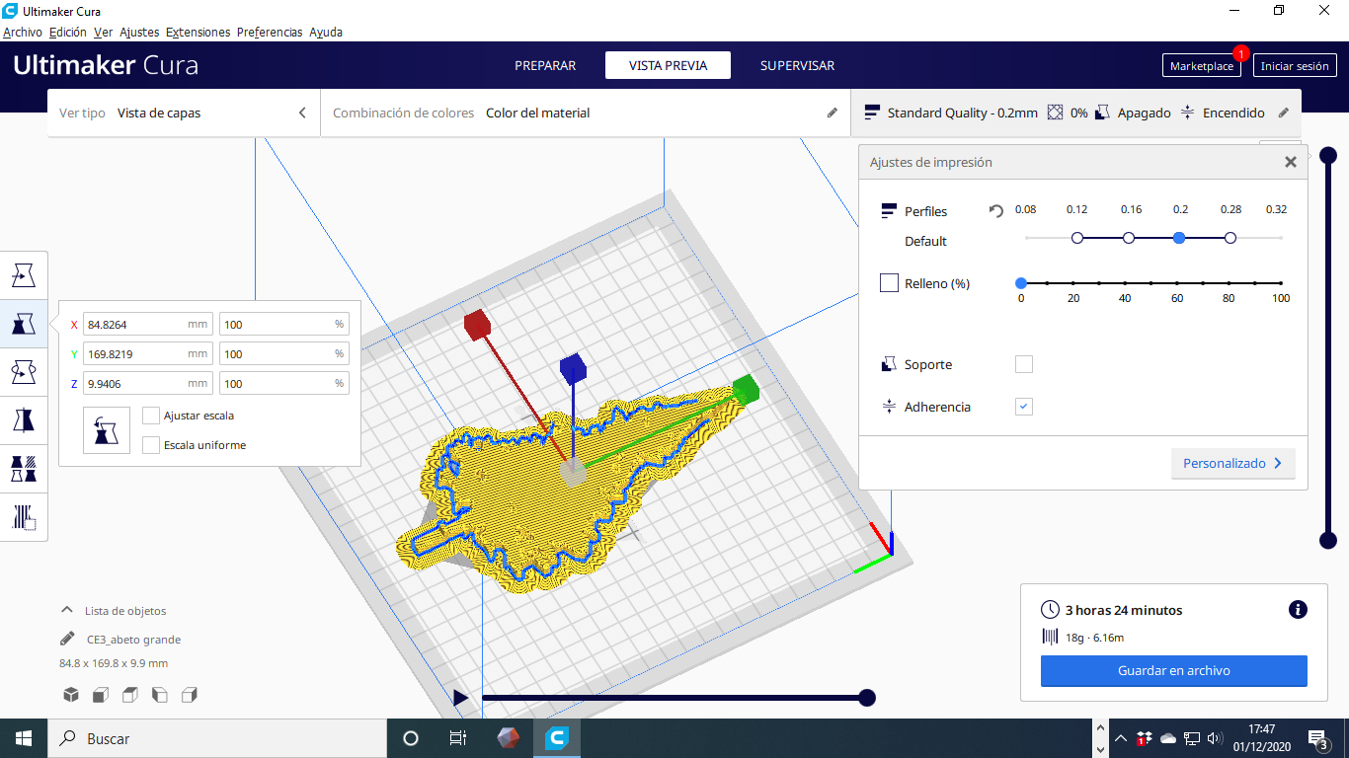Screen dimensions: 1349x758
Task: Open the Support Blocker tool
Action: pos(24,517)
